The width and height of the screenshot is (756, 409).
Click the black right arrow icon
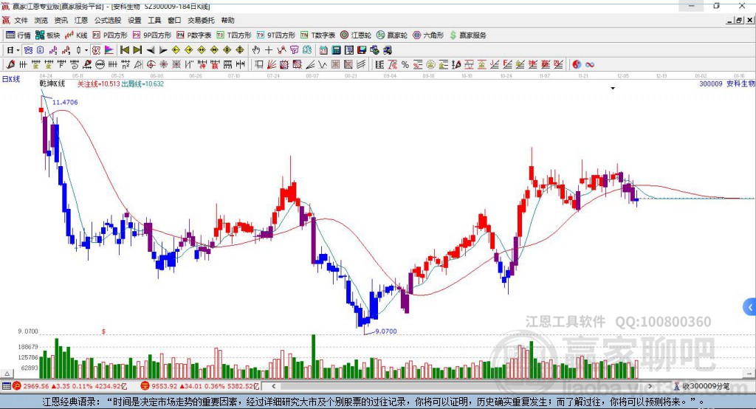point(163,50)
